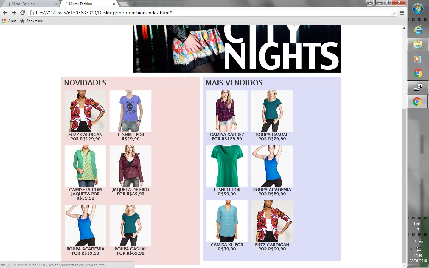Open Internet Explorer from the taskbar
Viewport: 429px width, 268px height.
tap(418, 30)
